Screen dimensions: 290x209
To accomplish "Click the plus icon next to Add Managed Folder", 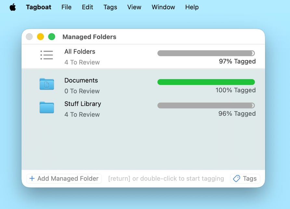I will pos(32,178).
